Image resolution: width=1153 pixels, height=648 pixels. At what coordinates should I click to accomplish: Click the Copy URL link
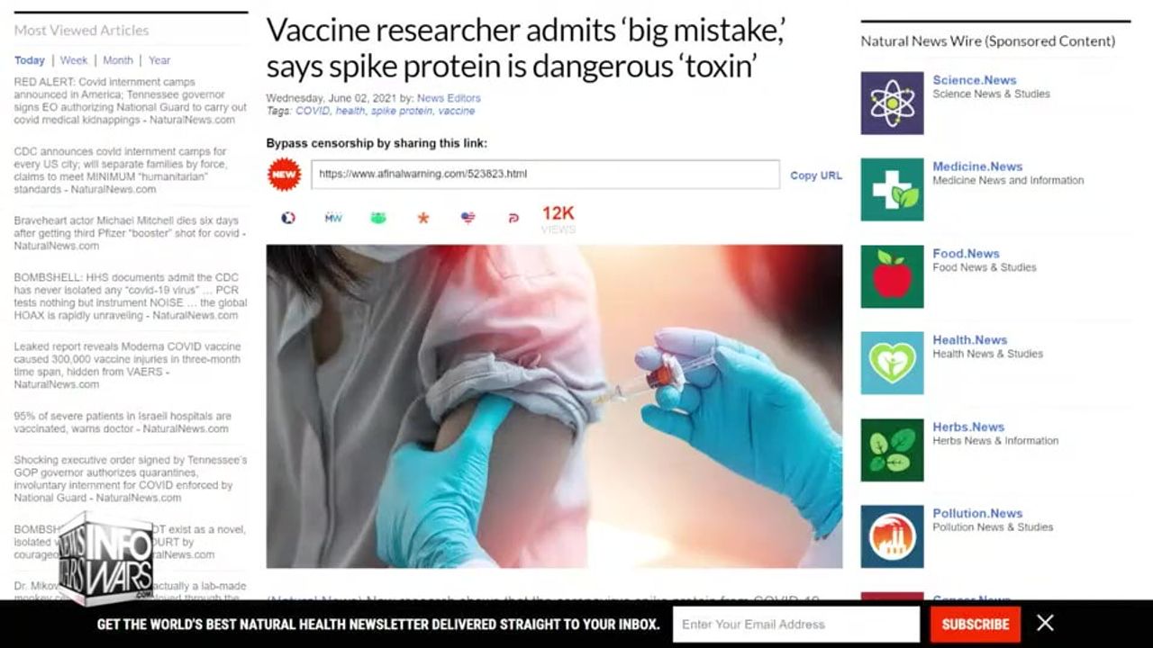click(x=816, y=175)
